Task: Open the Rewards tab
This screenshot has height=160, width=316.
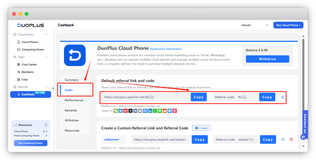Action: [71, 110]
